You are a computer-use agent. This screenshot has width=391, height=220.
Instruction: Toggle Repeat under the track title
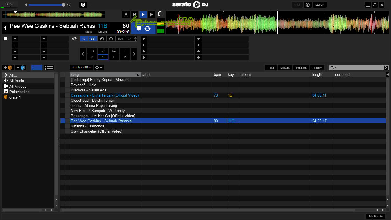click(89, 32)
